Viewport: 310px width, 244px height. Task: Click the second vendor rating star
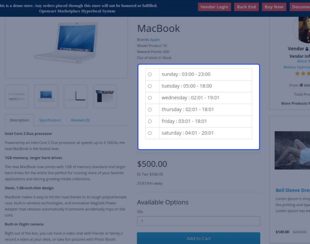(303, 74)
